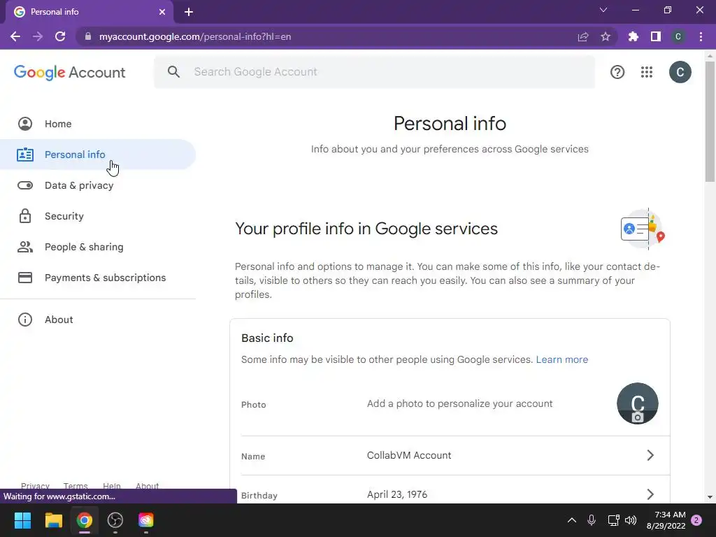Click the browser forward arrow
The image size is (716, 537).
[x=38, y=36]
